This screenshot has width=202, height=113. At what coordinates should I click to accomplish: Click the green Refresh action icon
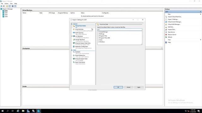pyautogui.click(x=166, y=37)
